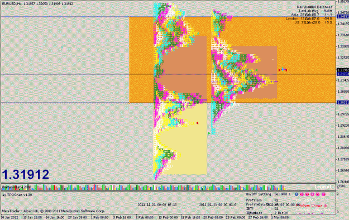Toggle magenta circle number 2 in On/Off Setting
This screenshot has width=349, height=220.
(302, 194)
